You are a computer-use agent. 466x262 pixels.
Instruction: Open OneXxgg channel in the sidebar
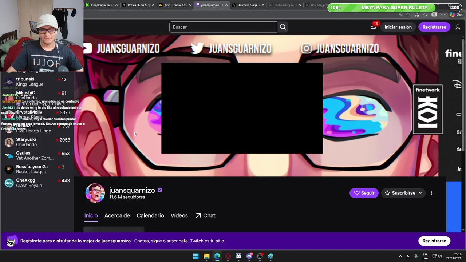point(37,183)
